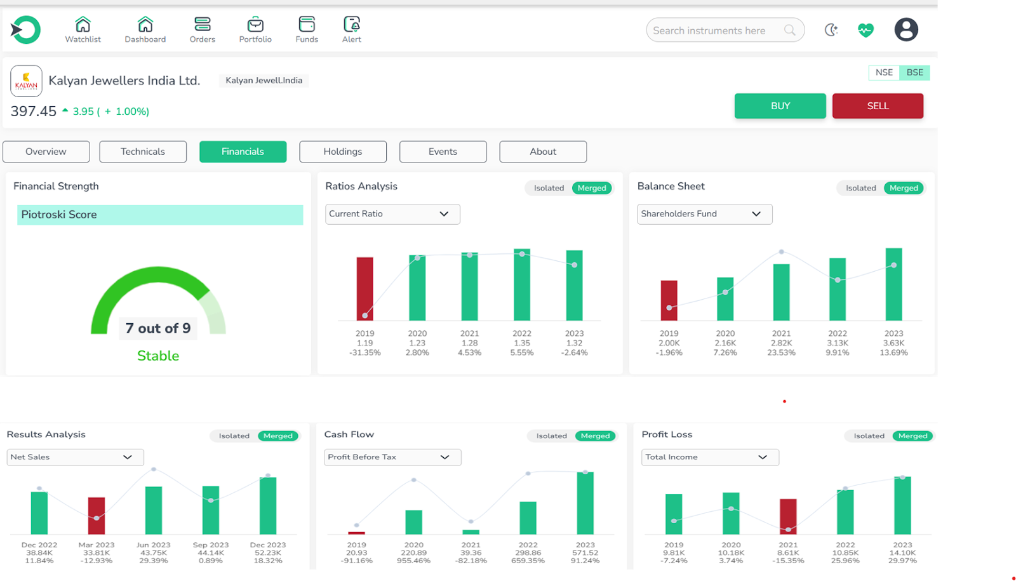Open the Current Ratio dropdown
The height and width of the screenshot is (581, 1016).
tap(392, 214)
